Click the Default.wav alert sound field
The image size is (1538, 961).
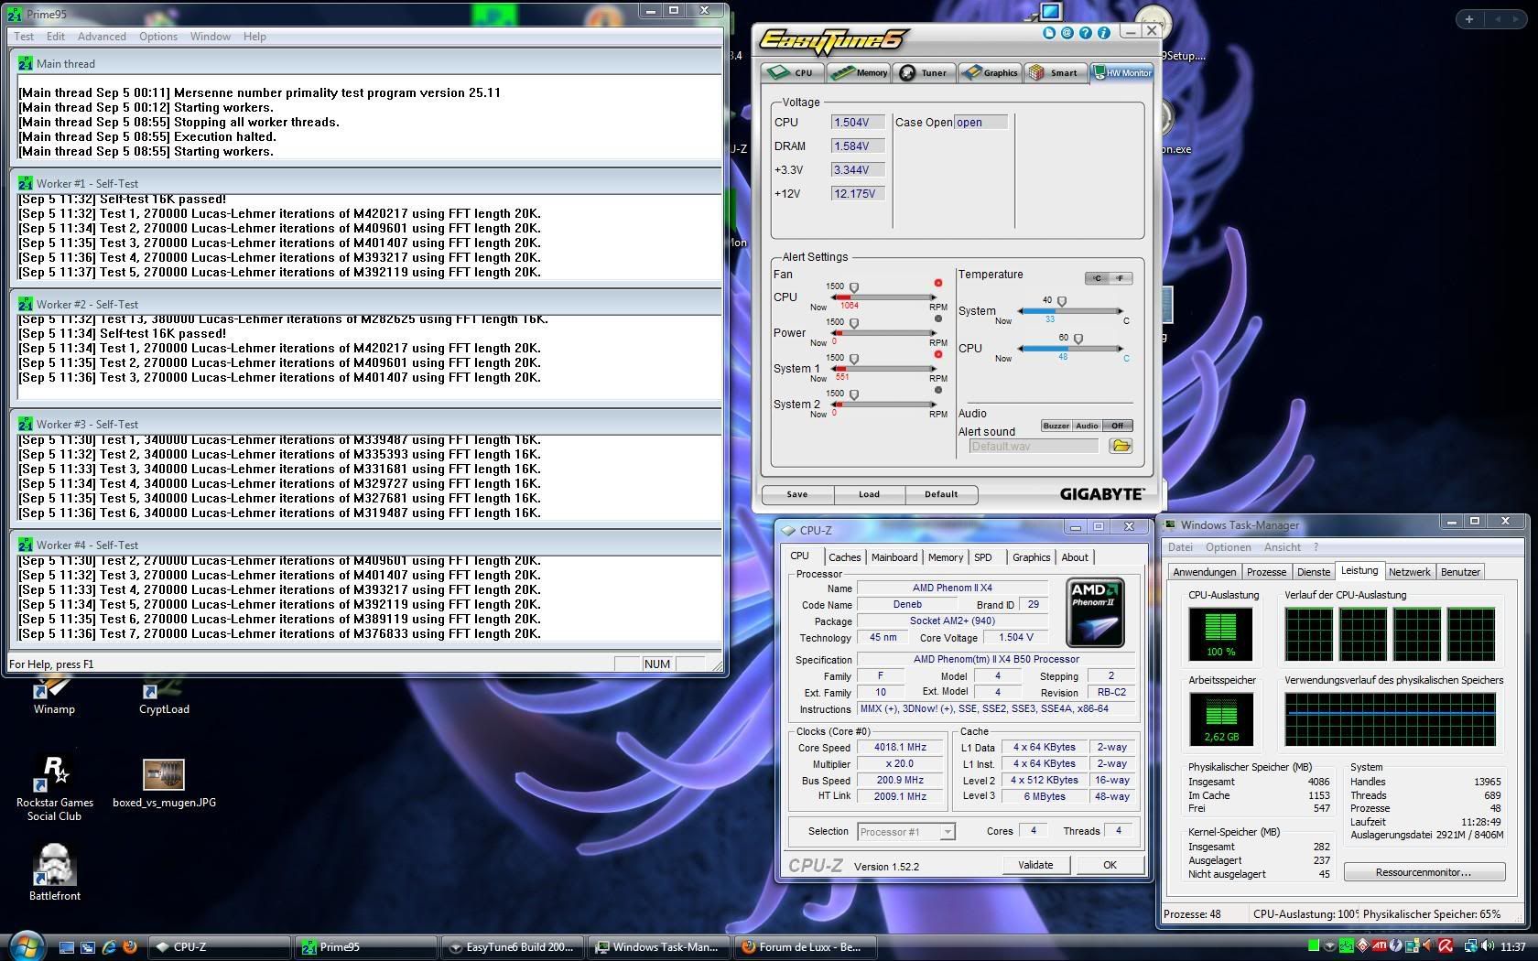tap(1034, 447)
